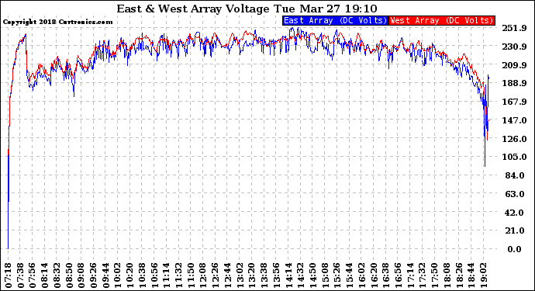Image resolution: width=535 pixels, height=291 pixels.
Task: Select the 126.0 y-axis label
Action: click(x=514, y=139)
